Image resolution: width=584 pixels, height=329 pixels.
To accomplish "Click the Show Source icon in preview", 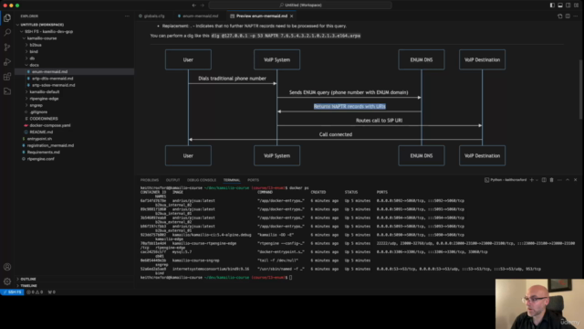I will coord(559,16).
